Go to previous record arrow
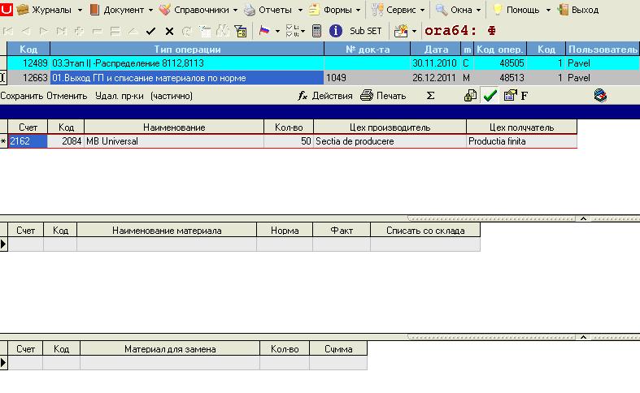640x393 pixels. pyautogui.click(x=26, y=31)
